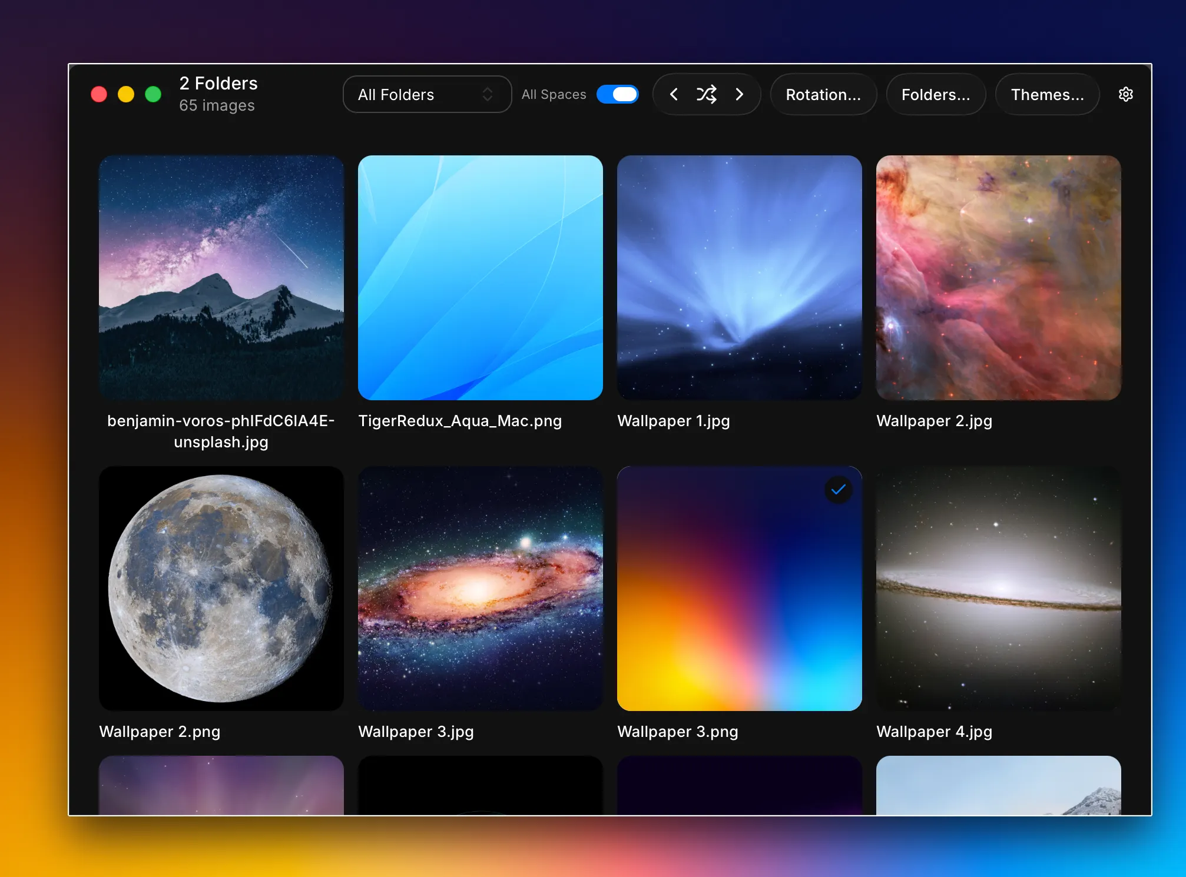Open settings via the gear icon
This screenshot has width=1186, height=877.
click(1125, 94)
